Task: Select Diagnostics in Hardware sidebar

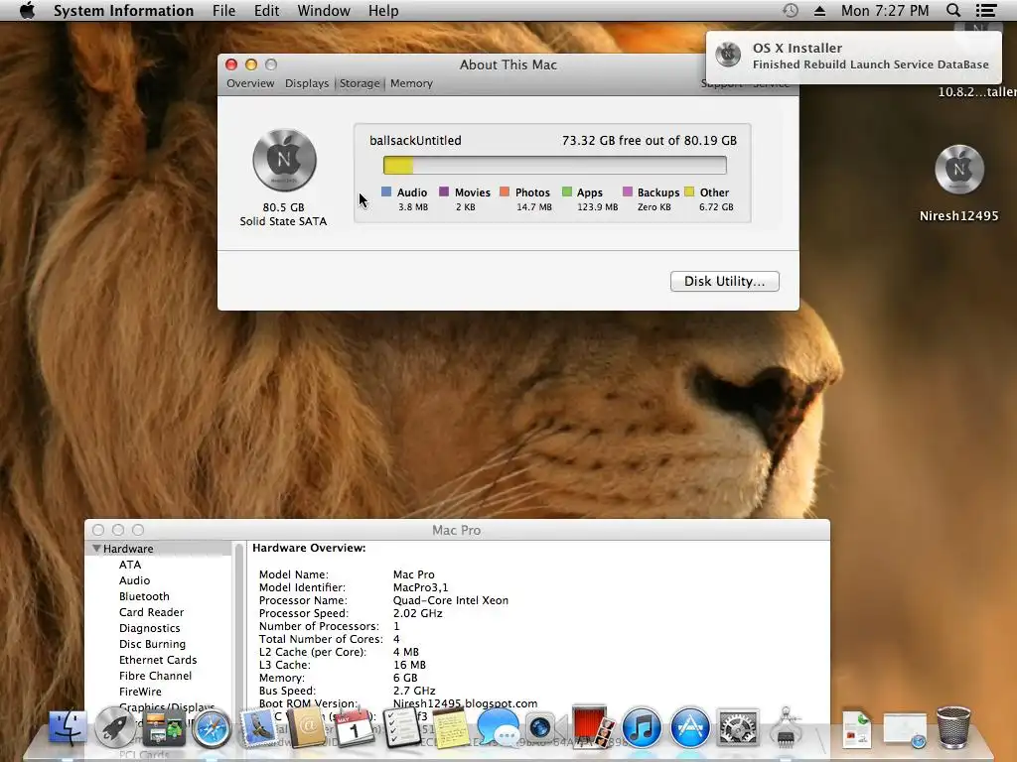Action: point(149,628)
